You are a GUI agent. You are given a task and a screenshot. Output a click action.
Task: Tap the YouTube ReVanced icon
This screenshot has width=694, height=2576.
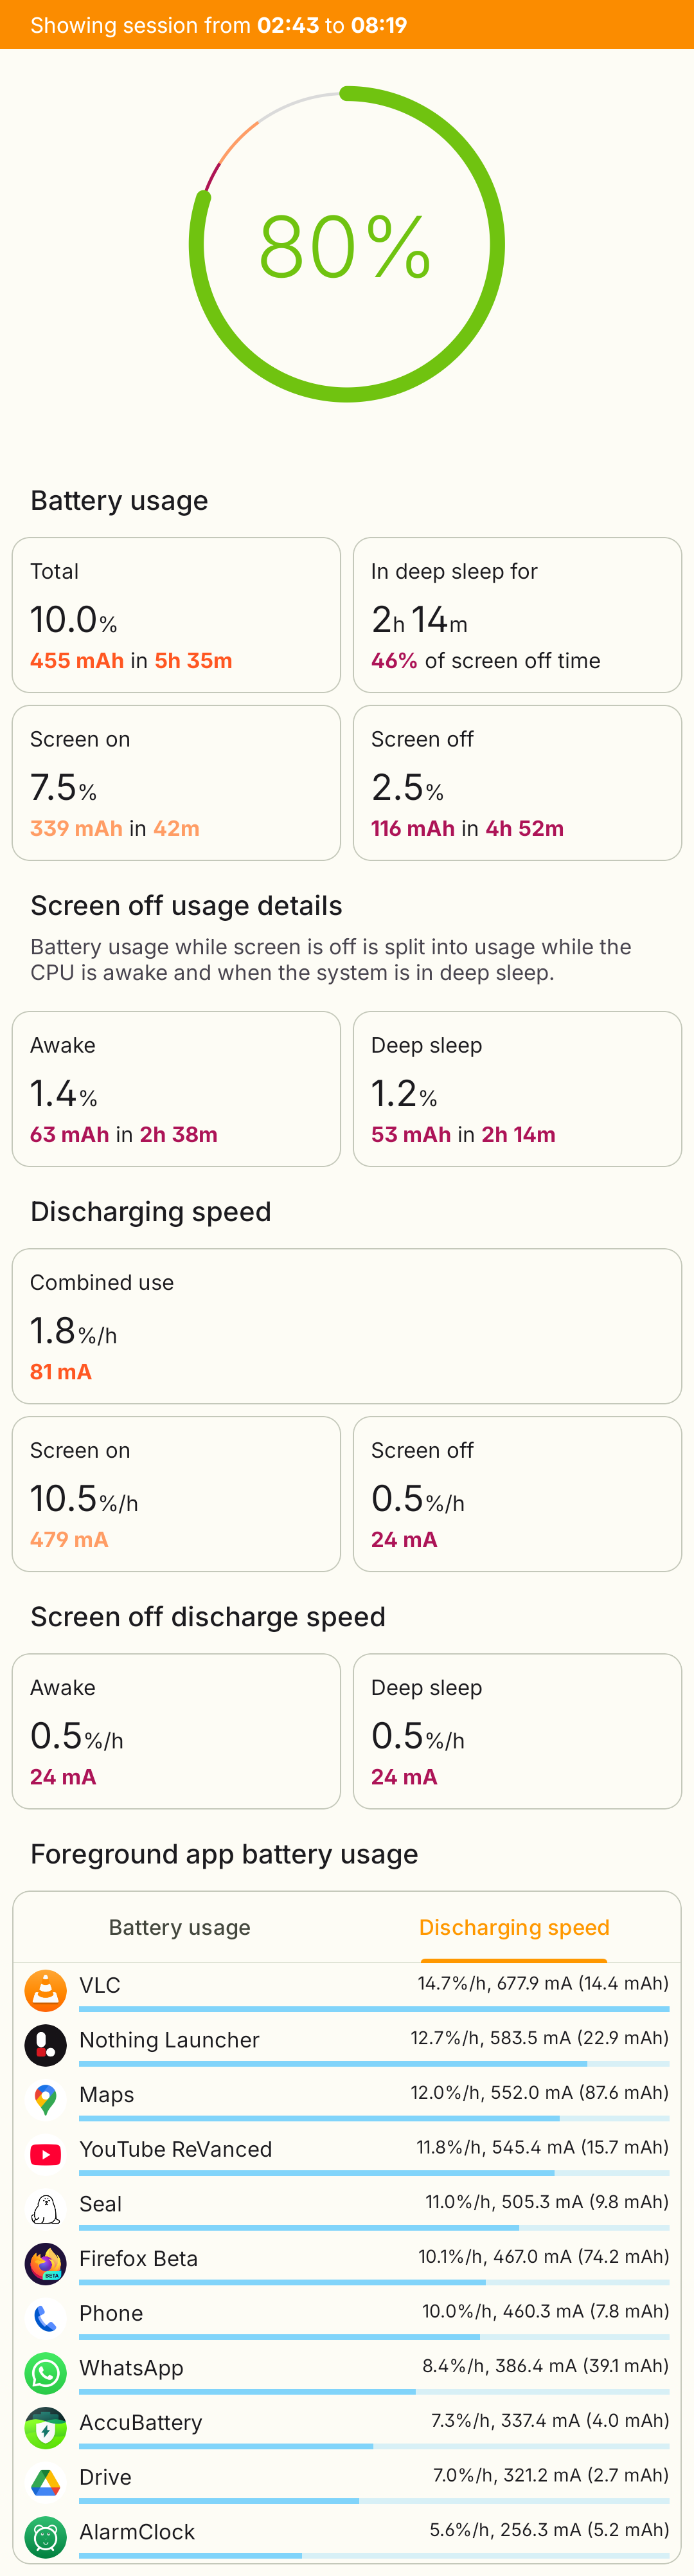pyautogui.click(x=45, y=2154)
